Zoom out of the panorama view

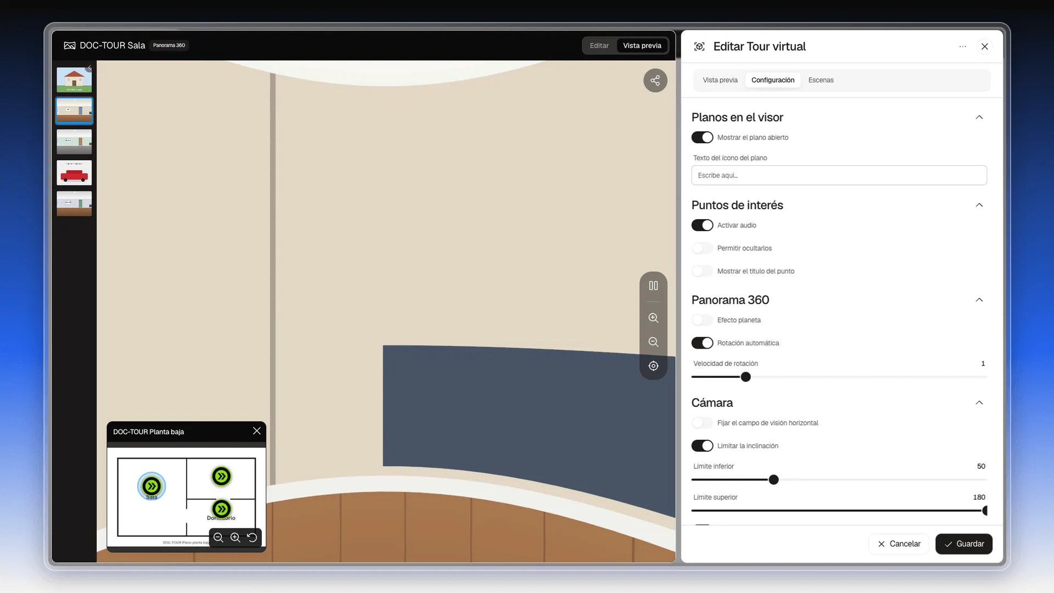[x=653, y=342]
